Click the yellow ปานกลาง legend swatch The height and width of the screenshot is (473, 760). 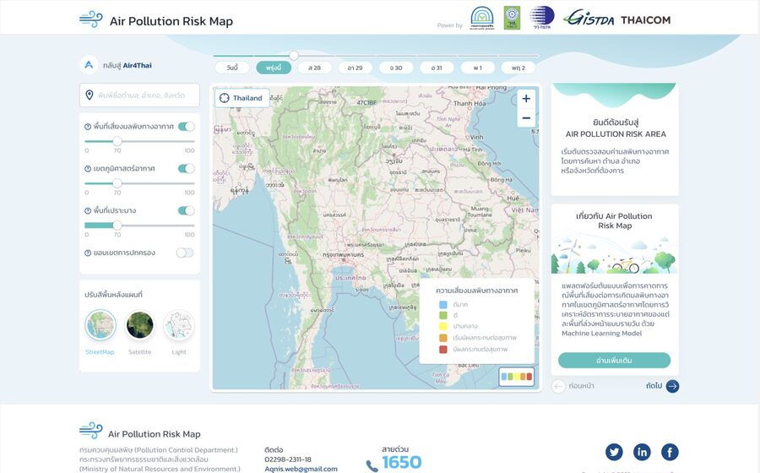(x=442, y=326)
